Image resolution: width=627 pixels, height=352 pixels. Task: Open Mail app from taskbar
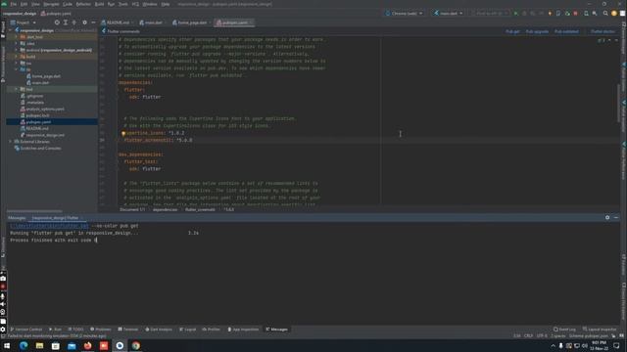click(x=72, y=345)
